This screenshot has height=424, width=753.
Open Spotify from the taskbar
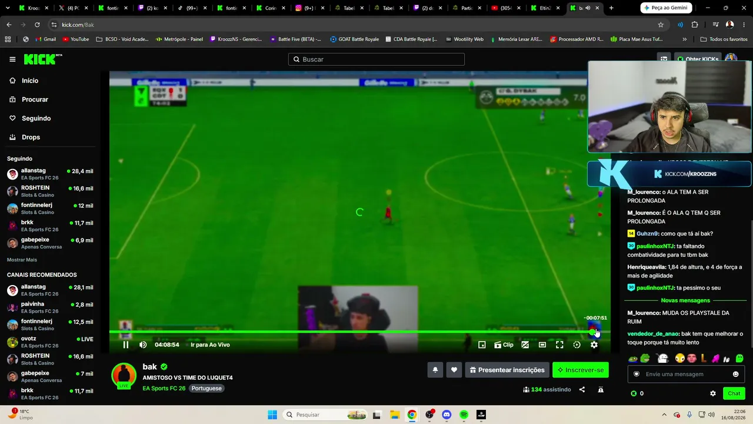464,415
